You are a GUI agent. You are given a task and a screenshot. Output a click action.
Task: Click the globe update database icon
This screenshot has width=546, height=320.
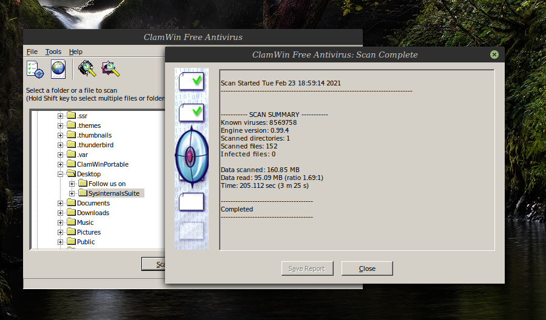(x=58, y=69)
